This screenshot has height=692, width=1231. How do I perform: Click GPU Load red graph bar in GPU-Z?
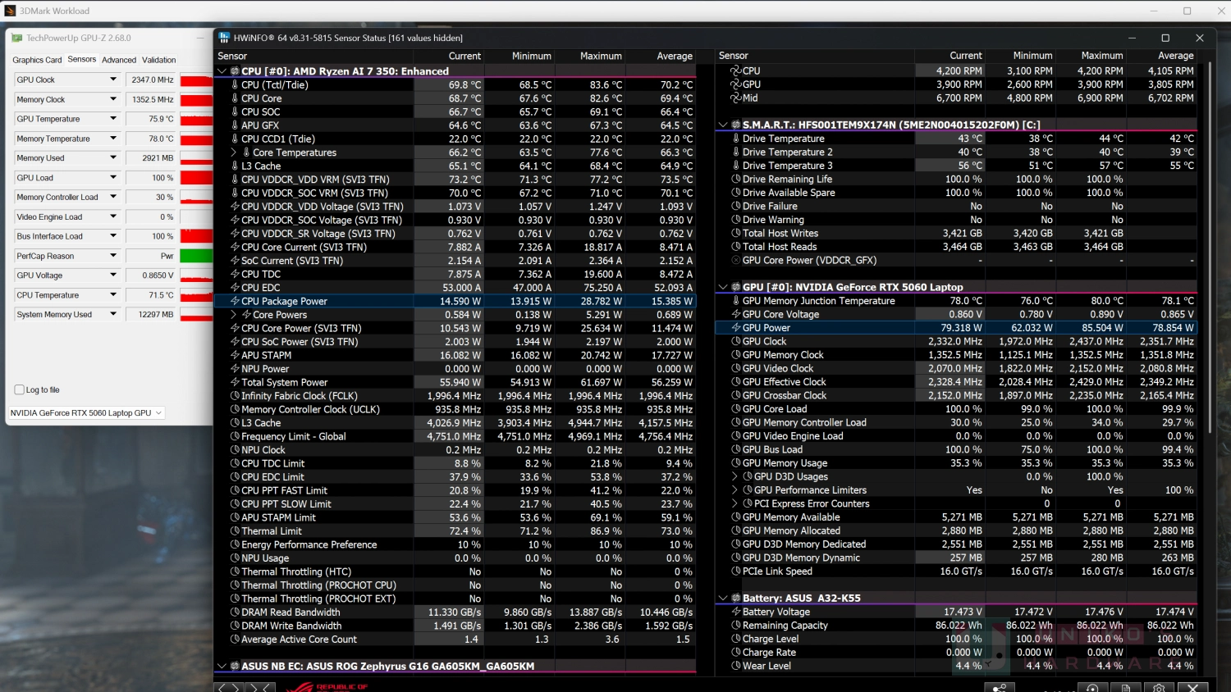point(196,177)
